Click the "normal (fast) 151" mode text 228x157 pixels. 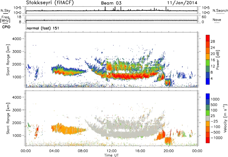tap(43, 28)
